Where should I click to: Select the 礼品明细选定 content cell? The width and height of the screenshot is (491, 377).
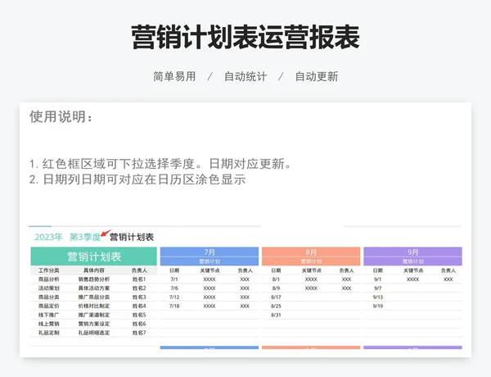pos(94,333)
